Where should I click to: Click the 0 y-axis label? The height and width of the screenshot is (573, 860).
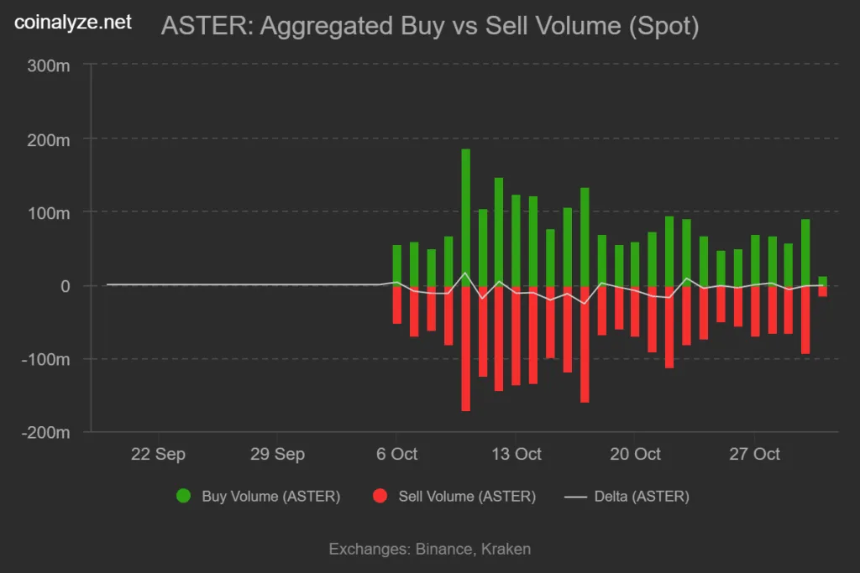click(65, 286)
